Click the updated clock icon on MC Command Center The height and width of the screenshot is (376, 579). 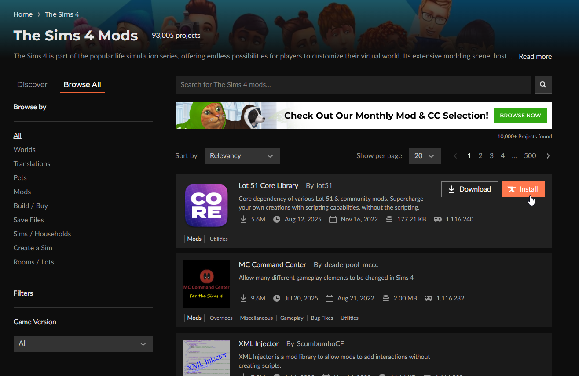[277, 298]
